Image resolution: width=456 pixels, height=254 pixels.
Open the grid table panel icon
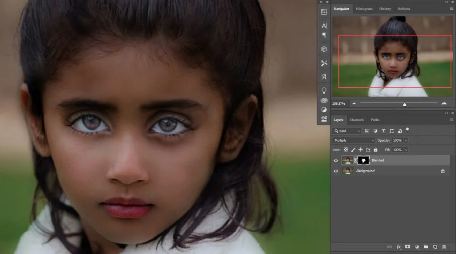tap(324, 12)
